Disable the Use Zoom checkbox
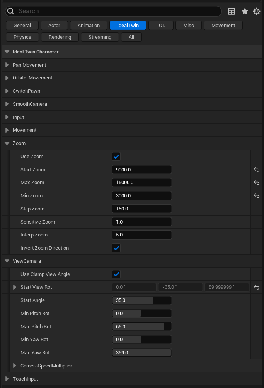Image resolution: width=264 pixels, height=388 pixels. [116, 157]
